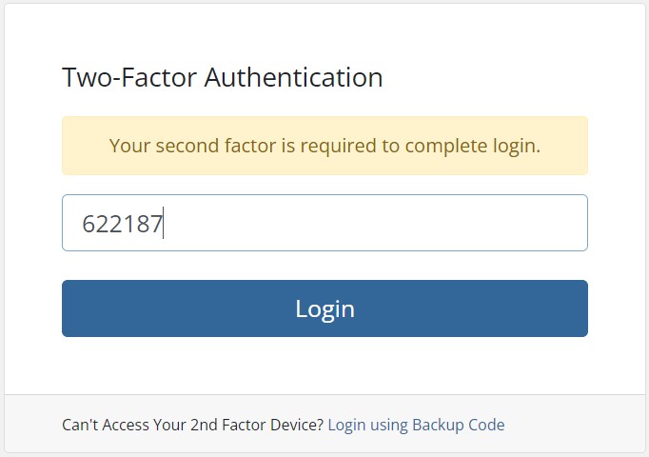Click the blue Login button
This screenshot has width=649, height=457.
(x=324, y=308)
